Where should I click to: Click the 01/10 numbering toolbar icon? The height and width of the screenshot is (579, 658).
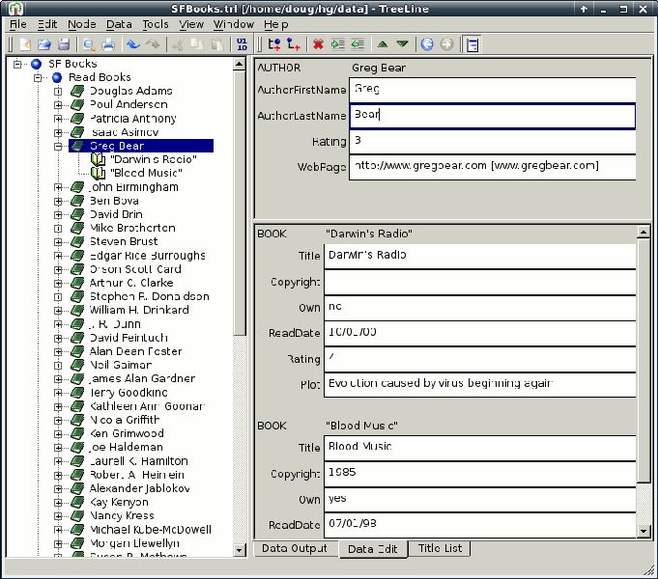pyautogui.click(x=243, y=44)
